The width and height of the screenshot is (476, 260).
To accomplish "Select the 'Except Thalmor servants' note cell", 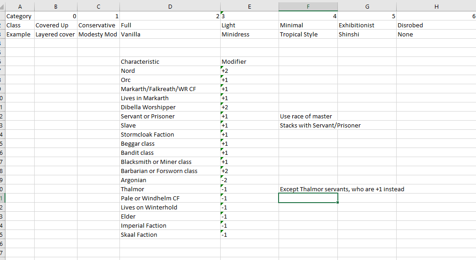I will click(x=342, y=189).
